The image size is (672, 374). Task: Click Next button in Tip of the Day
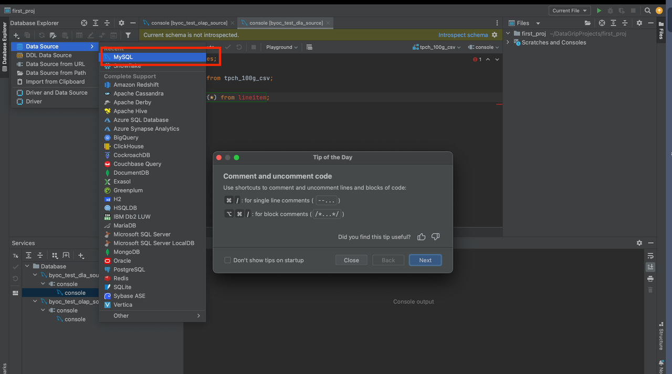(425, 260)
